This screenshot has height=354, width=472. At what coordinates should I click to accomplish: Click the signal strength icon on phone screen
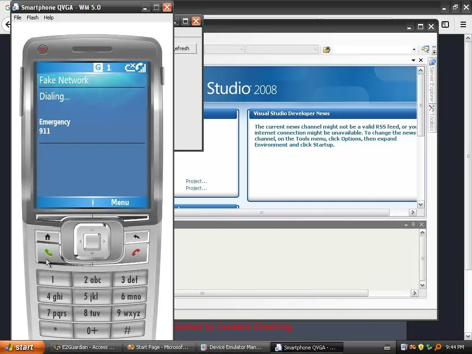click(x=141, y=67)
